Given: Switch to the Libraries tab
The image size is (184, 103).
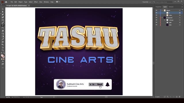Looking at the screenshot, I should 171,7.
